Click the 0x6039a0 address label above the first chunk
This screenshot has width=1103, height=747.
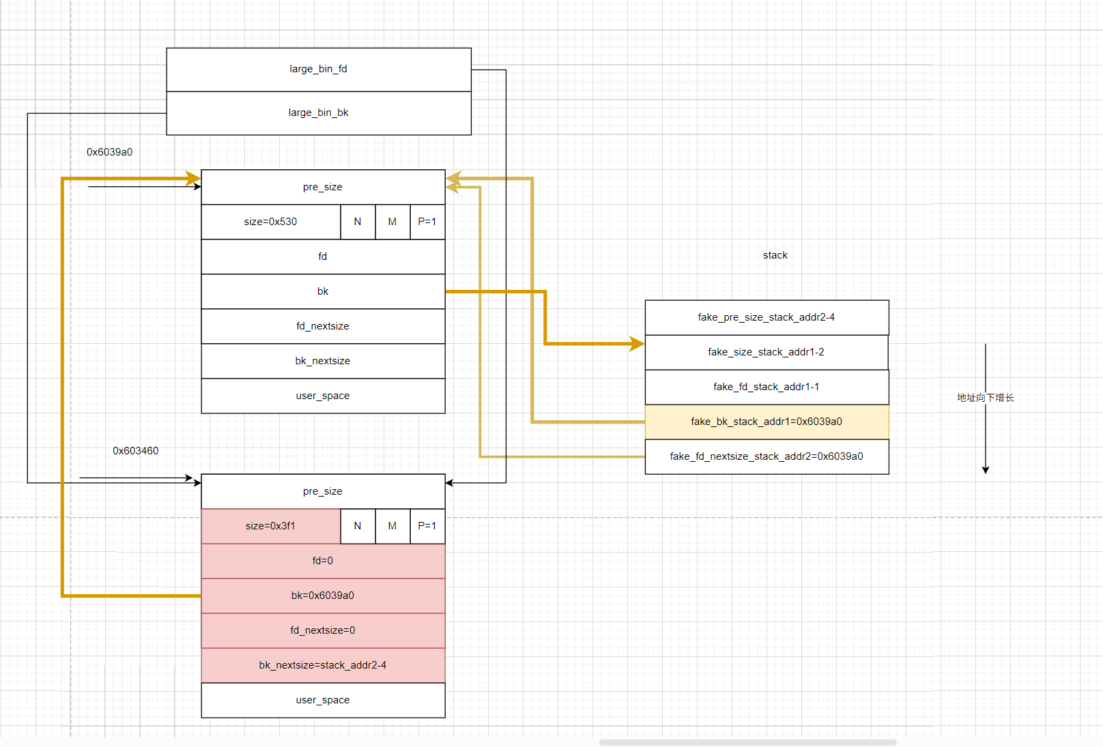tap(109, 152)
